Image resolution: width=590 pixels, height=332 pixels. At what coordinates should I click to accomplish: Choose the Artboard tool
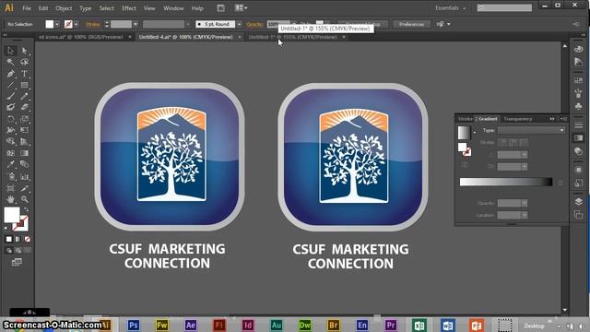[10, 188]
